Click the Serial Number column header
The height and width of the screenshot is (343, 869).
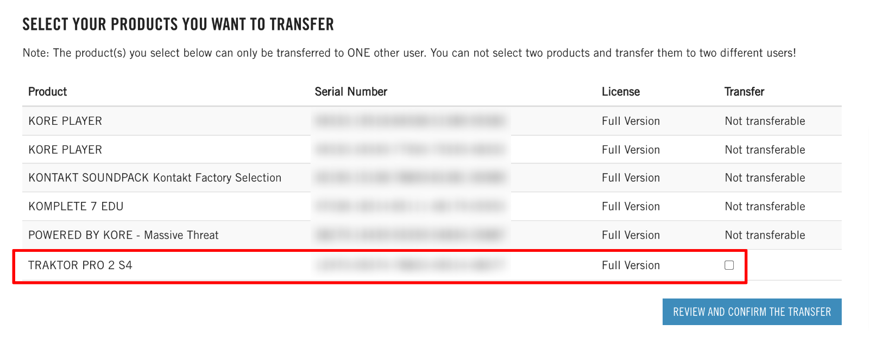tap(351, 92)
